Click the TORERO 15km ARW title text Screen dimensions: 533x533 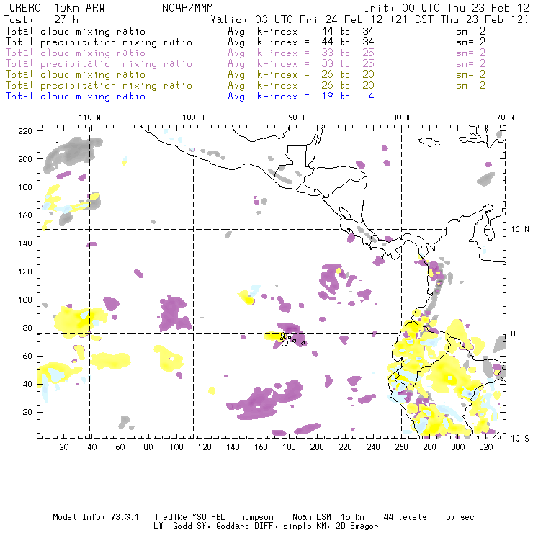pos(43,8)
